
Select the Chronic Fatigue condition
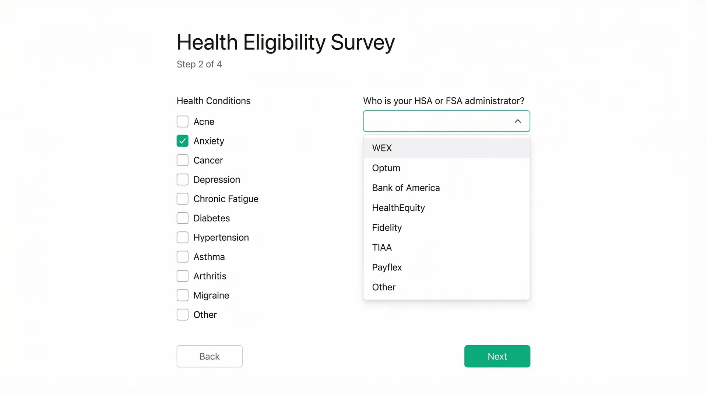coord(182,199)
